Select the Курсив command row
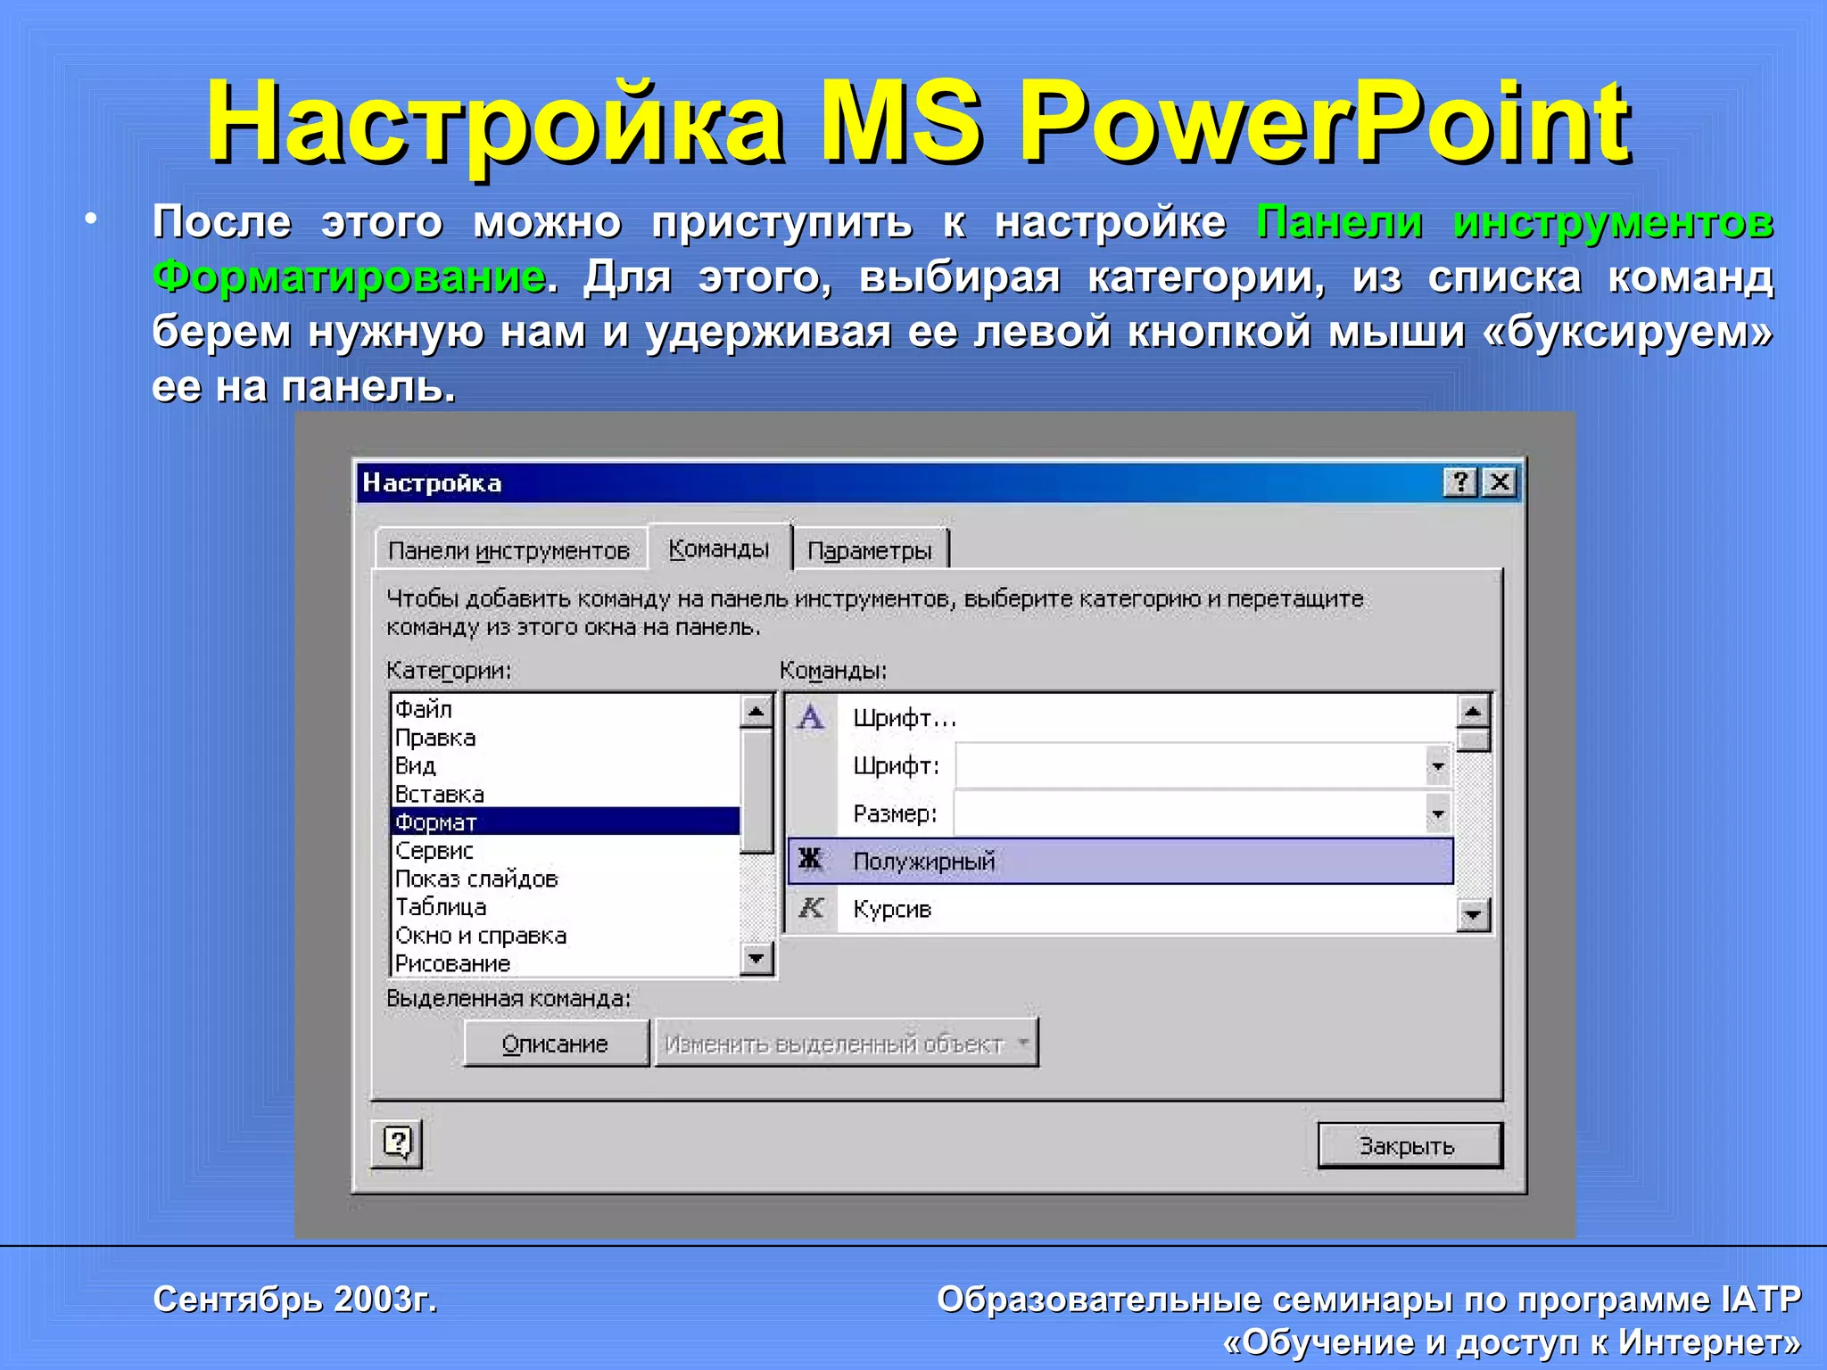 (x=1120, y=909)
